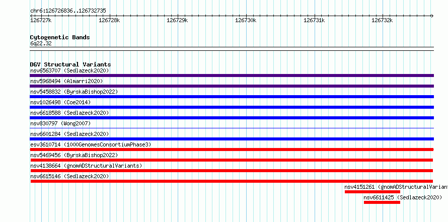Select the red bar under nsv6615146
The height and width of the screenshot is (222, 448).
point(232,181)
